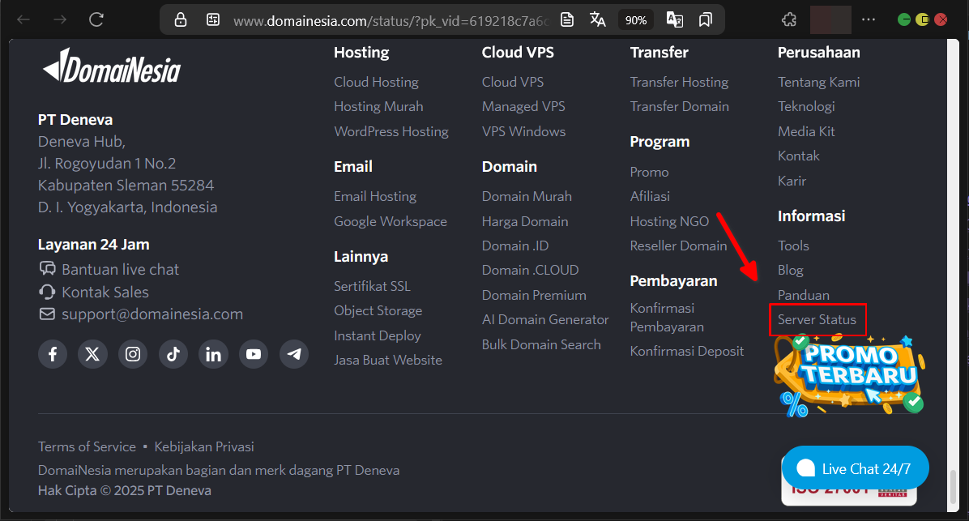Open Domain .CLOUD link
Viewport: 969px width, 521px height.
530,270
